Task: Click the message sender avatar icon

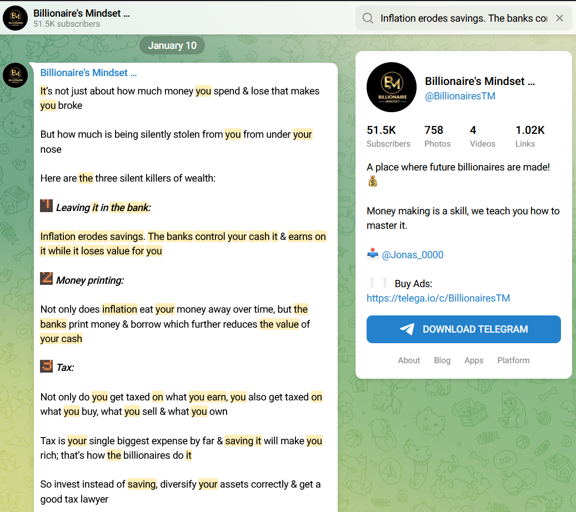Action: pyautogui.click(x=15, y=75)
